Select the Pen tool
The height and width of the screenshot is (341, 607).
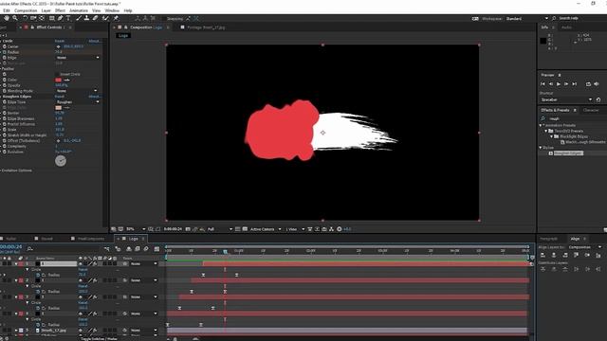tap(61, 18)
